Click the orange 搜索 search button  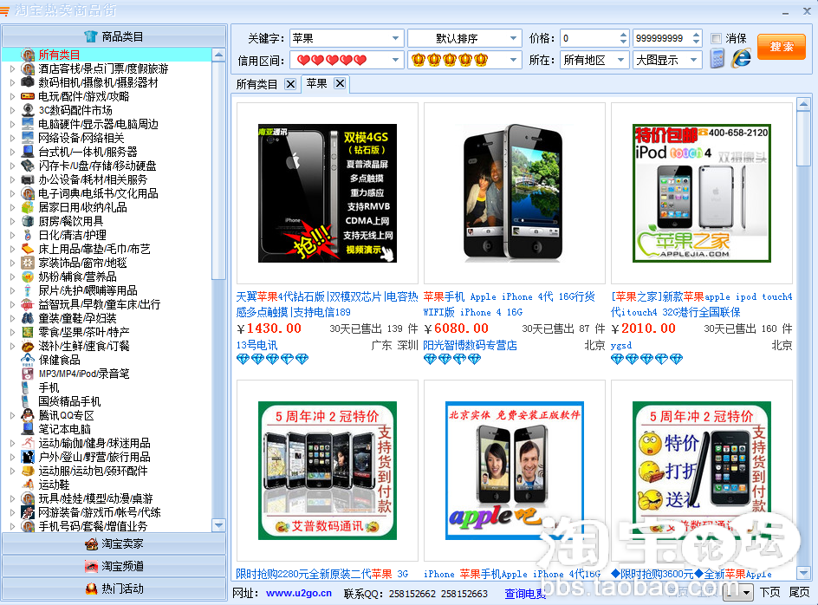781,47
